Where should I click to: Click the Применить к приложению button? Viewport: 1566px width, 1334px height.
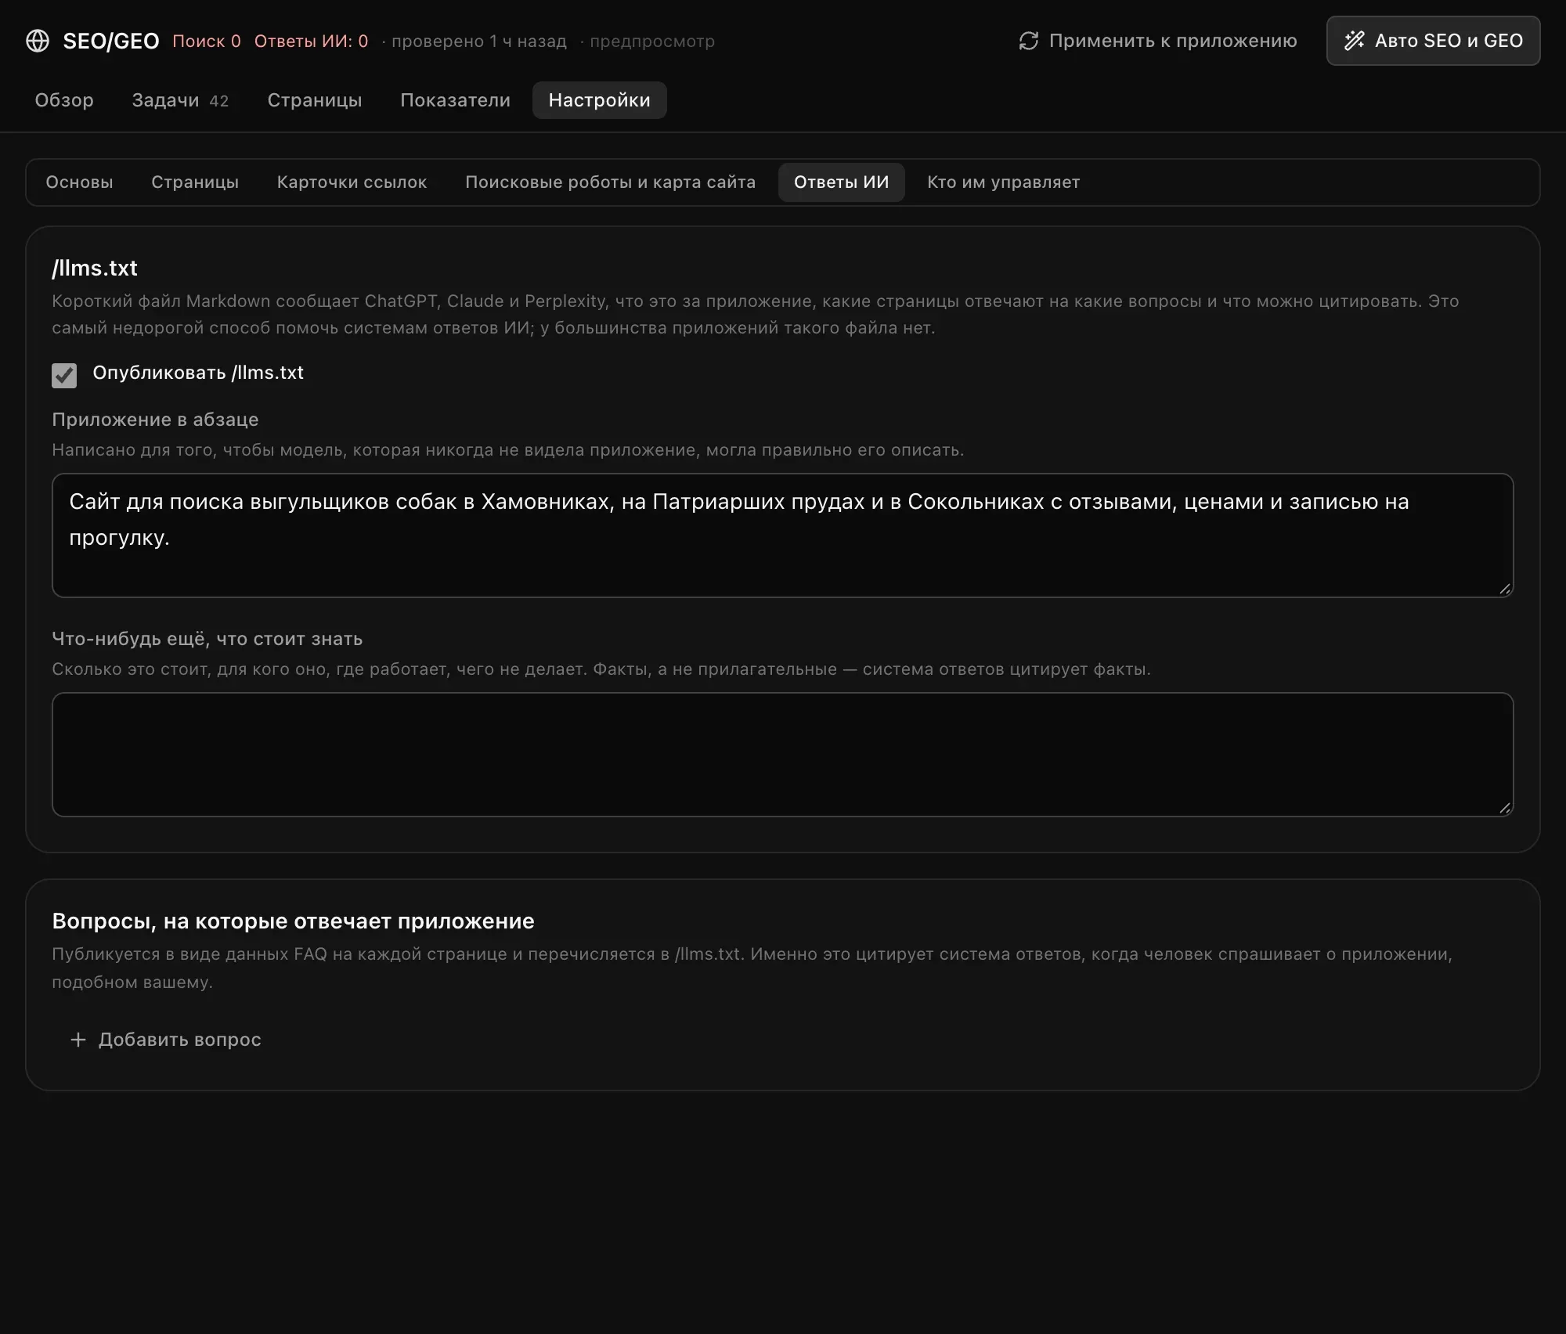(x=1158, y=41)
